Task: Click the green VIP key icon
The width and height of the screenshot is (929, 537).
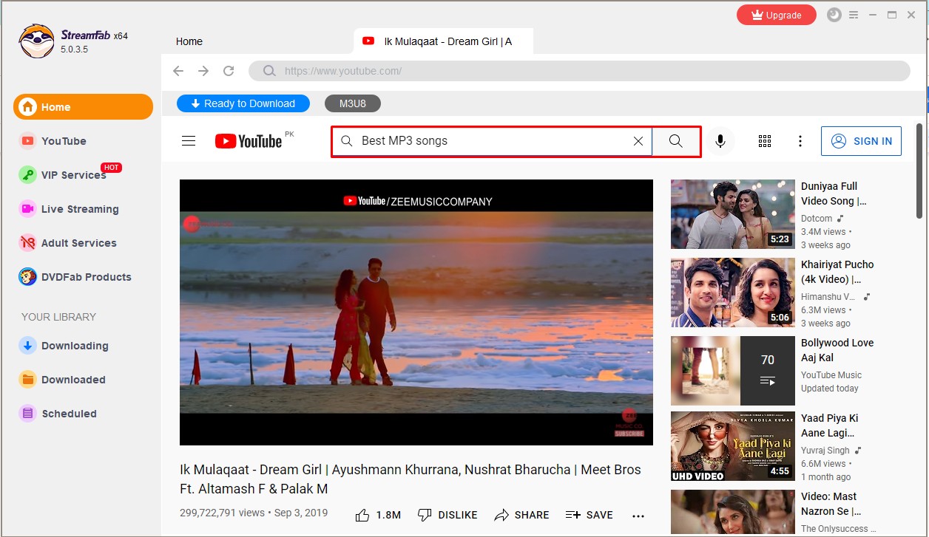Action: coord(28,175)
